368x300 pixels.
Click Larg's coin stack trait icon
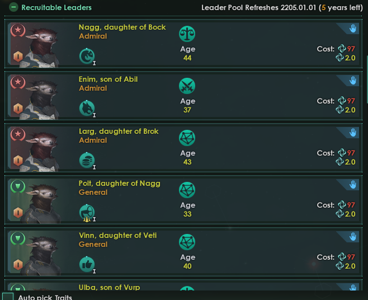(87, 160)
